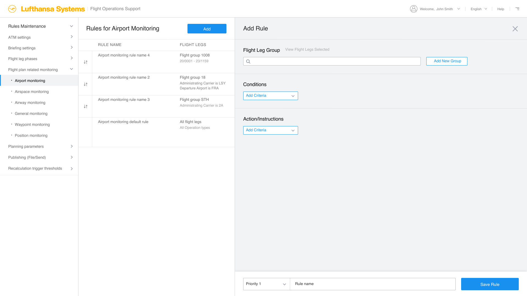This screenshot has height=296, width=527.
Task: Open the Priority 1 dropdown
Action: point(267,284)
